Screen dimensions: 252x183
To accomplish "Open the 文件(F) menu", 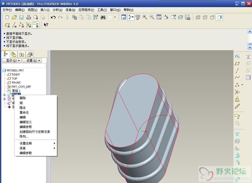I will click(7, 10).
